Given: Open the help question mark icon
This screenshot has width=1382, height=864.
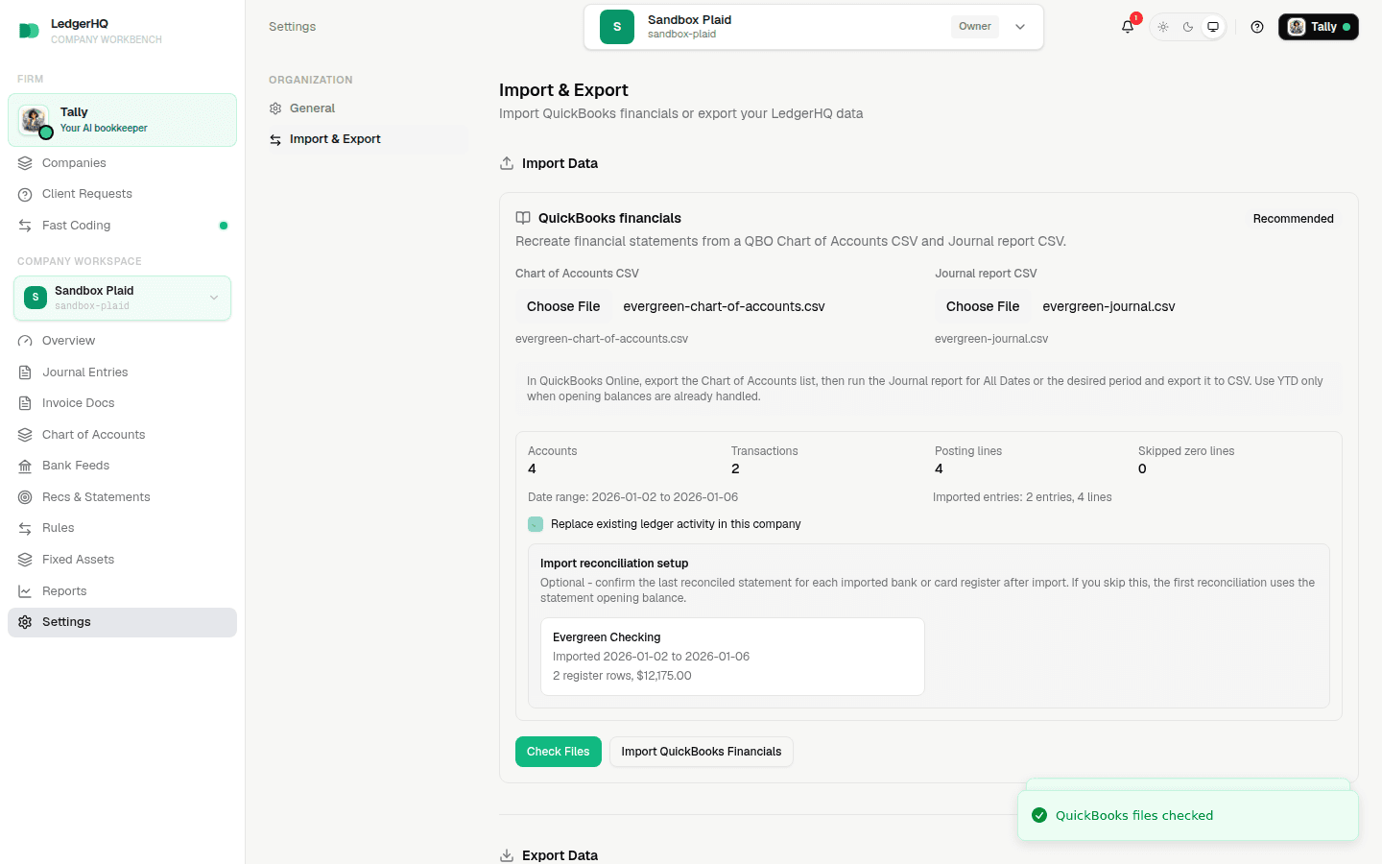Looking at the screenshot, I should (x=1257, y=27).
